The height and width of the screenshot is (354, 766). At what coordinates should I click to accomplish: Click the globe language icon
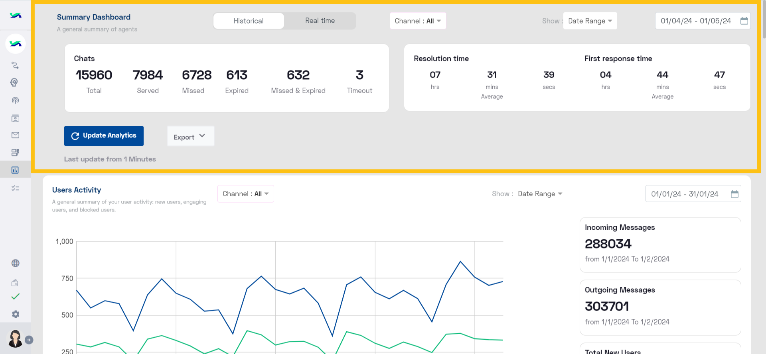(x=15, y=263)
